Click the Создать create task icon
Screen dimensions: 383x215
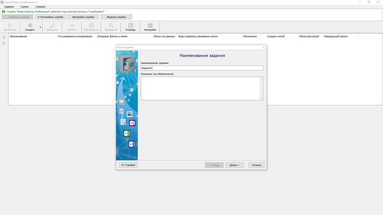tap(30, 27)
